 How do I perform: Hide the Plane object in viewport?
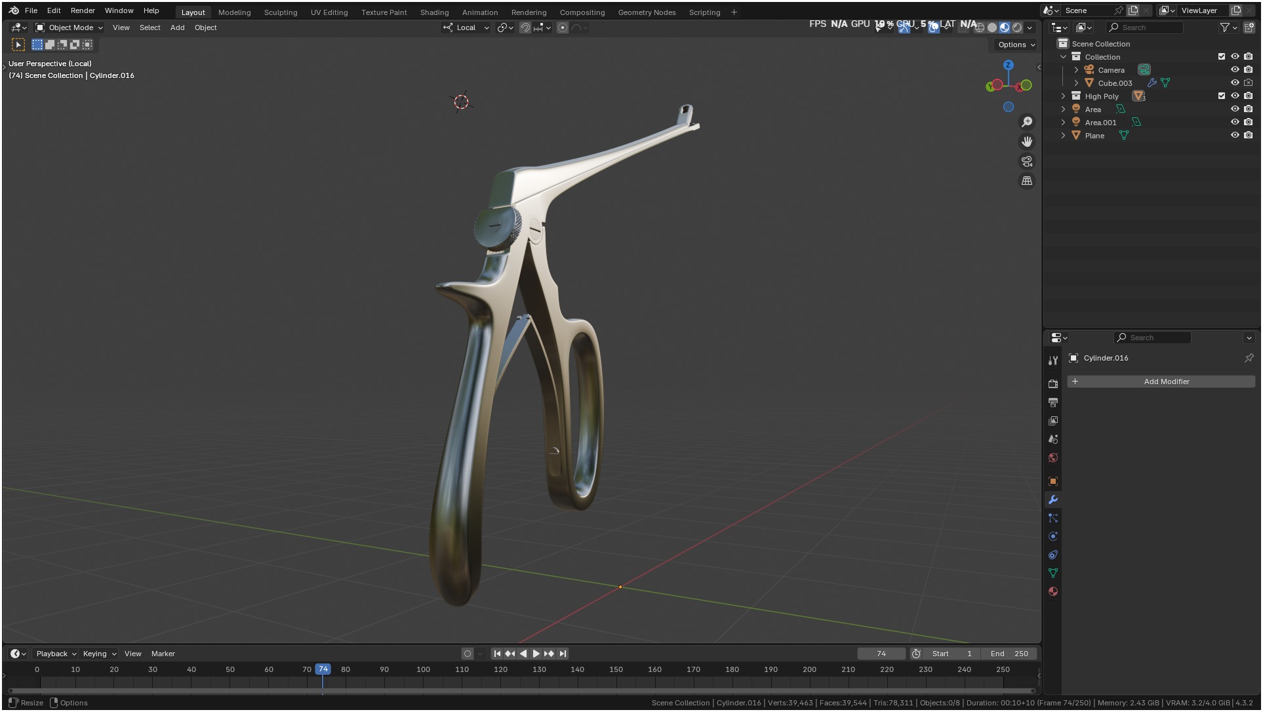click(1235, 136)
